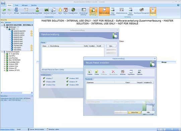
Task: Sort by the Dateiname column header
Action: (x=100, y=83)
